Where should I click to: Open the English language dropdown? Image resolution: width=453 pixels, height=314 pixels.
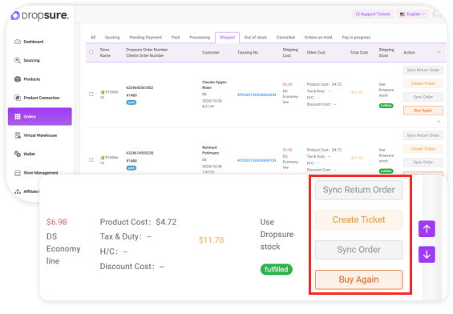pos(413,14)
